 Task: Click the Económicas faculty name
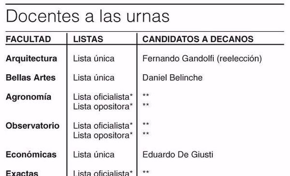(31, 155)
